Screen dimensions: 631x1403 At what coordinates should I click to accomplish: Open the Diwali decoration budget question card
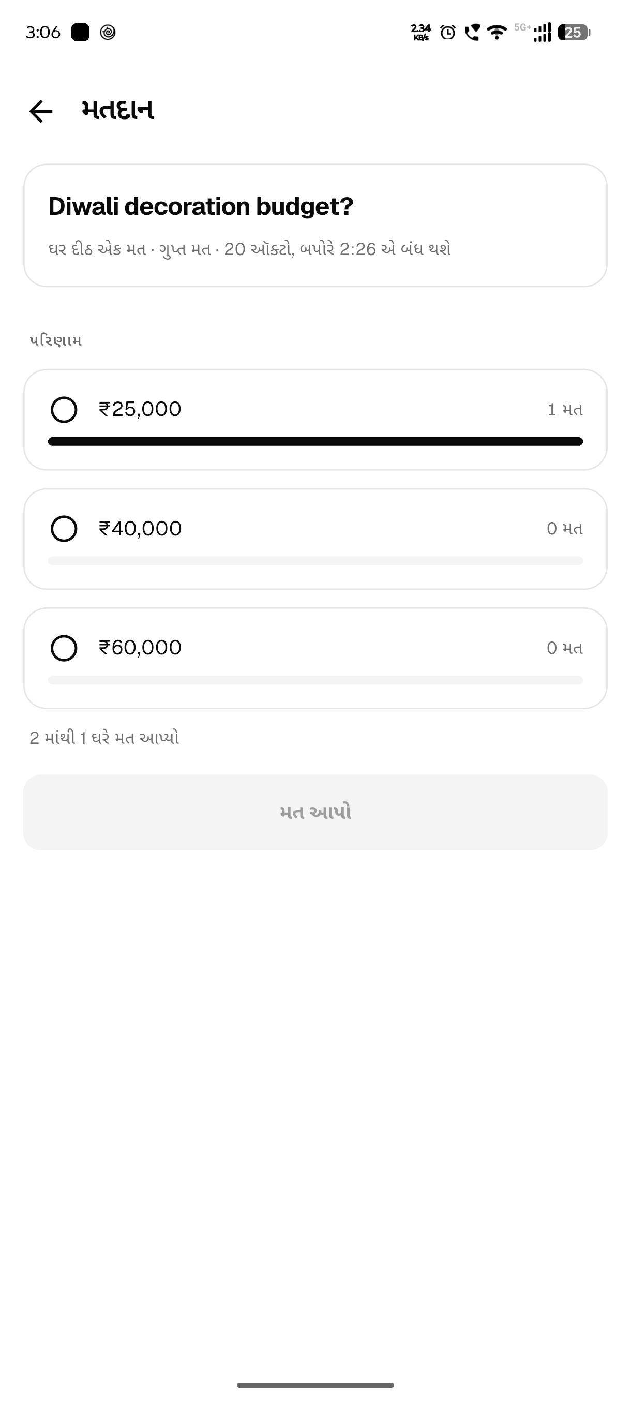click(x=315, y=226)
